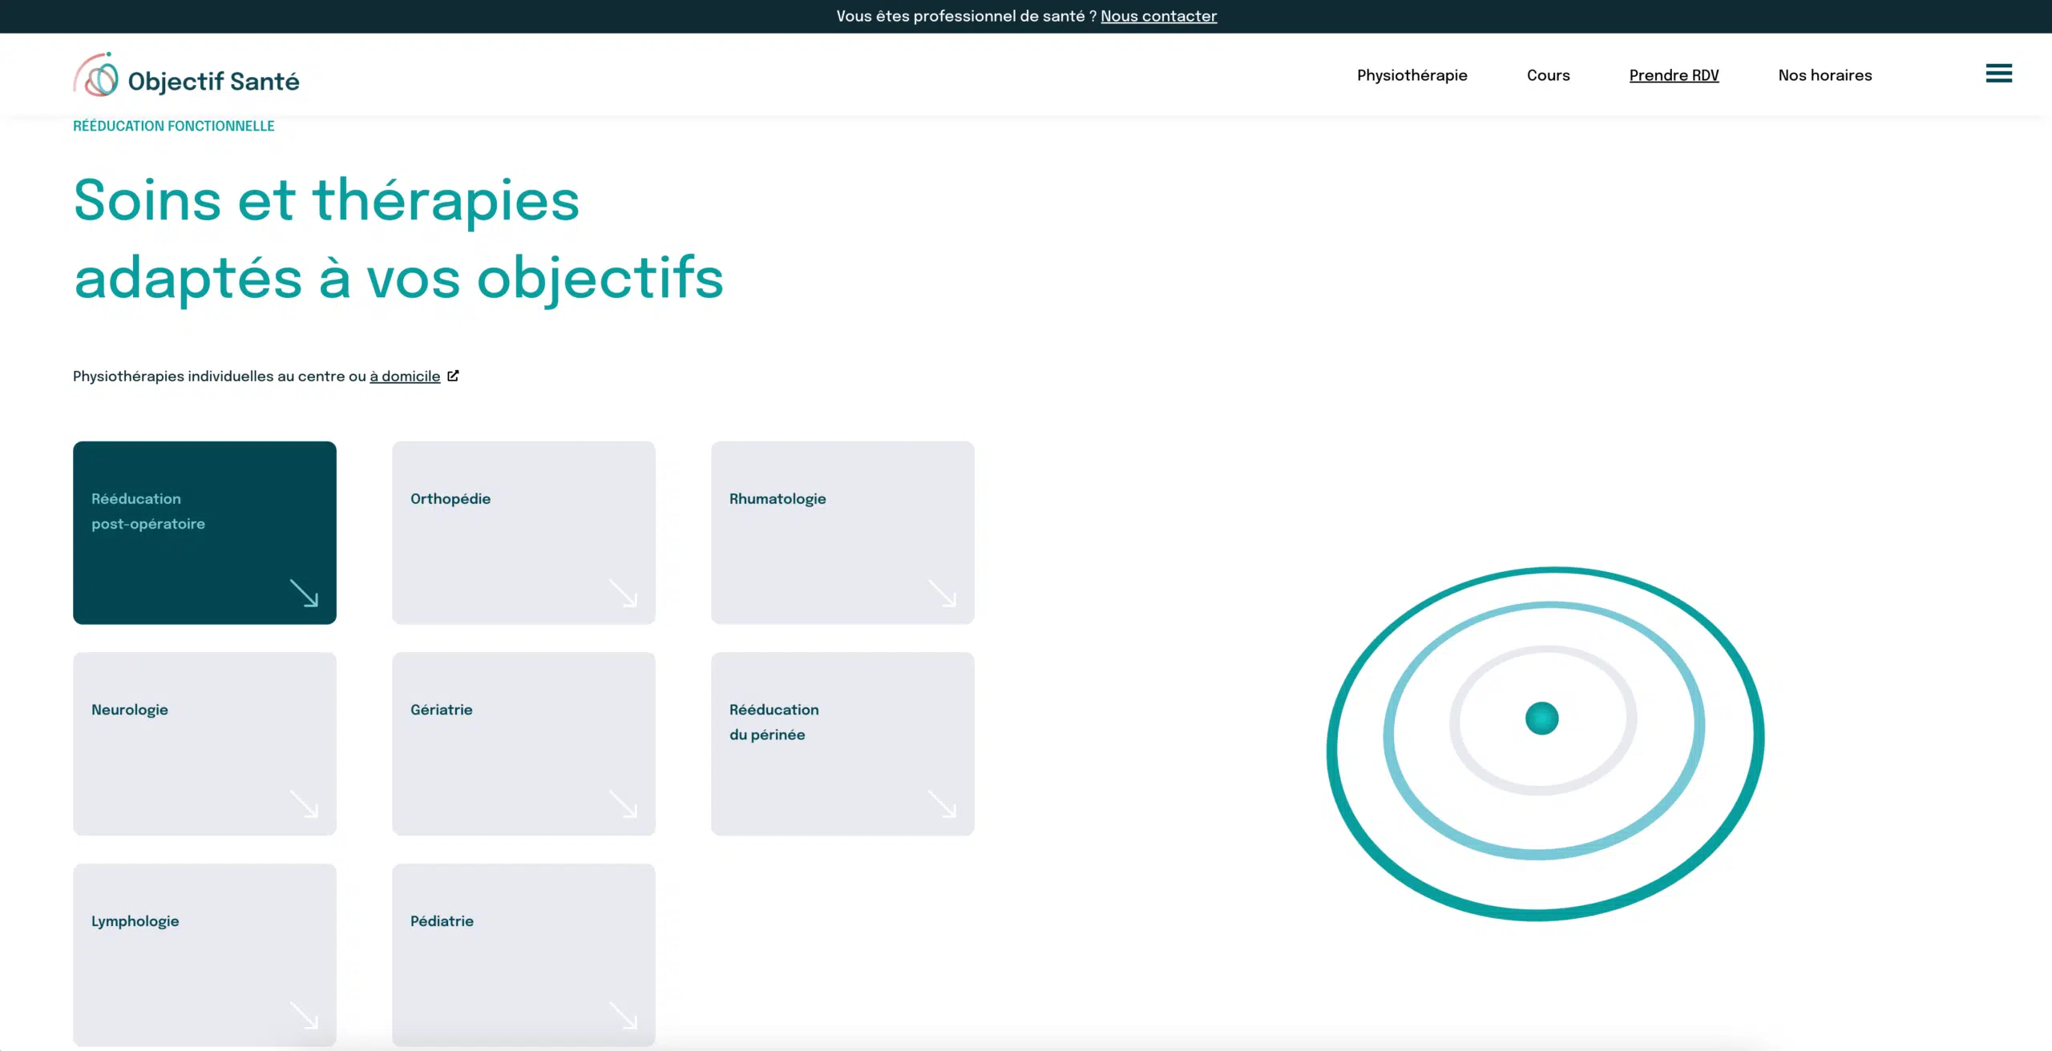Open the Gériatrie card title
2052x1051 pixels.
442,710
